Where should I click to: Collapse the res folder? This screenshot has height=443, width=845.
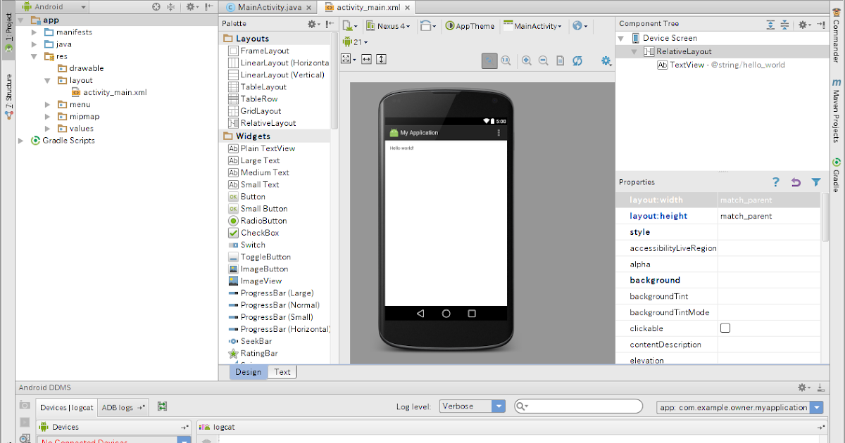(34, 56)
